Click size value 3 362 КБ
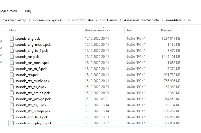The image size is (201, 133). pyautogui.click(x=174, y=93)
